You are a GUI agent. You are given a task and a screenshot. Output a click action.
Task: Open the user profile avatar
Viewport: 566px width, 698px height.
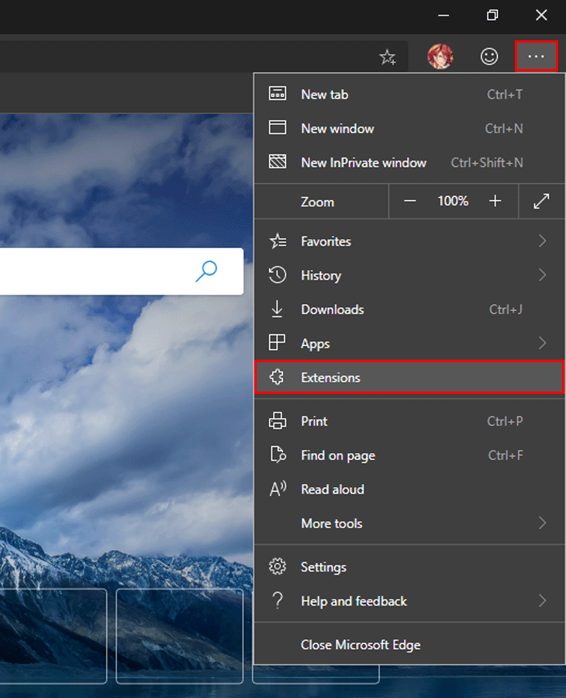coord(440,57)
